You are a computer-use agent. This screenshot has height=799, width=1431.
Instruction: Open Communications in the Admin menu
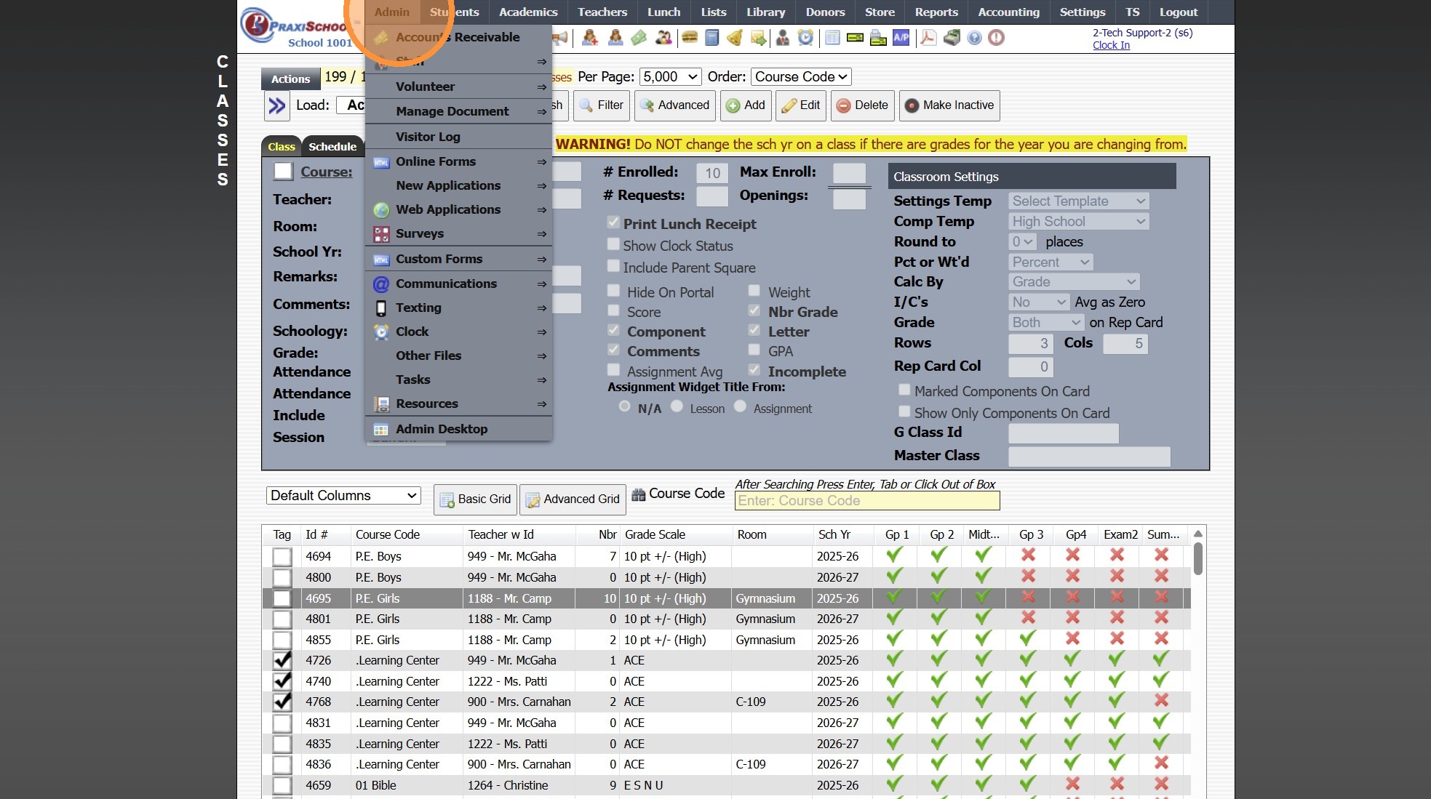[x=446, y=284]
